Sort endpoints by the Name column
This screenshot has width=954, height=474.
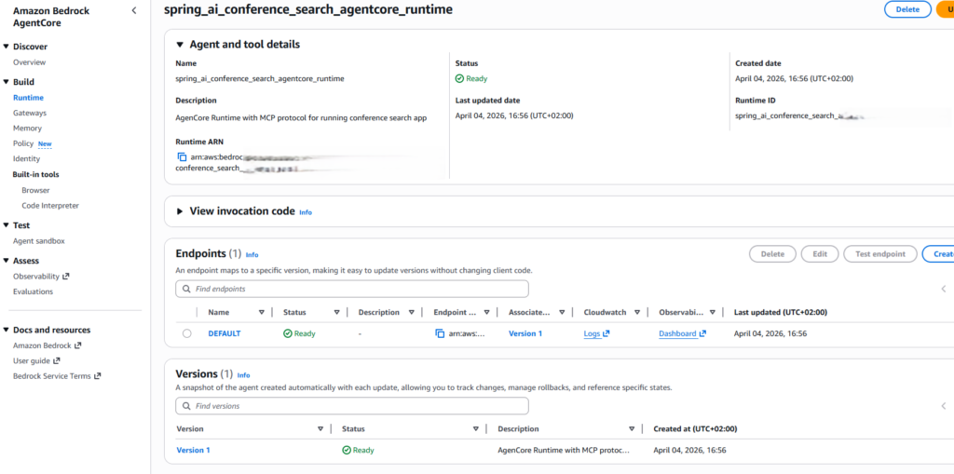tap(262, 312)
